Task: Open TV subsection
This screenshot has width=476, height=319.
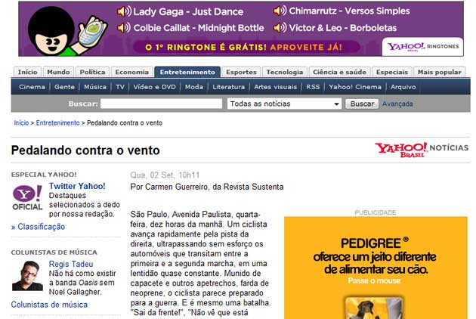Action: pos(120,87)
